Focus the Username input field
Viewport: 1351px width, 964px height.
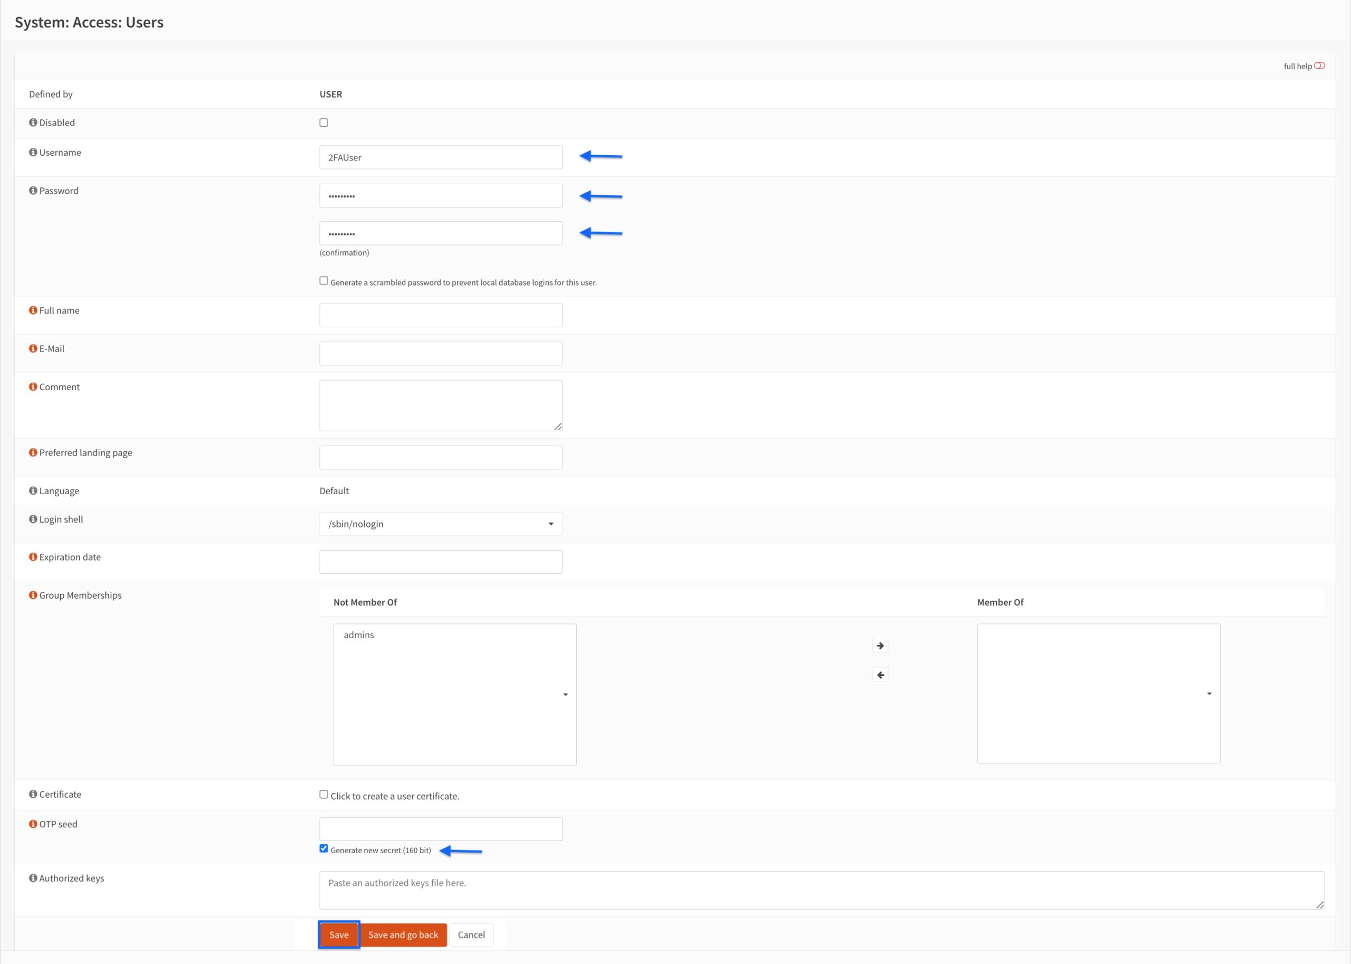point(441,157)
